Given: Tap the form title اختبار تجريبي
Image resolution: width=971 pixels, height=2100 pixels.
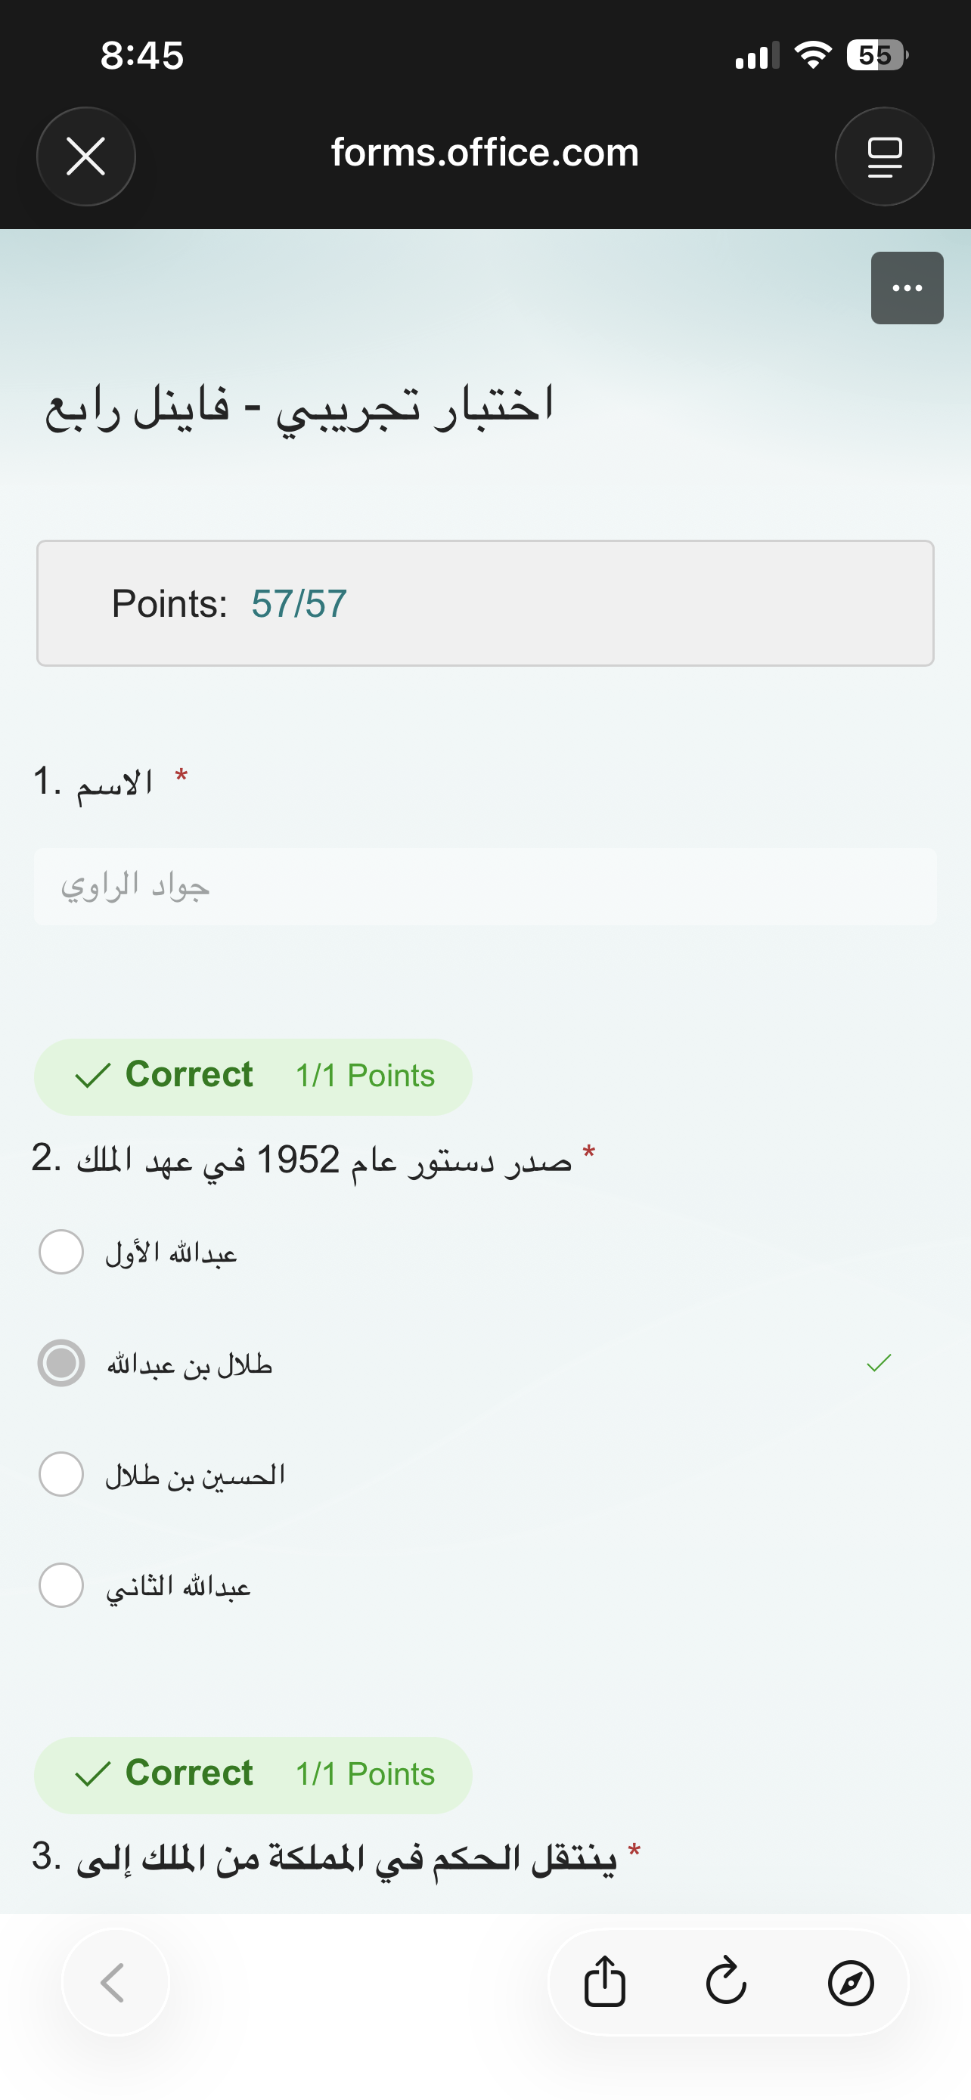Looking at the screenshot, I should [x=299, y=406].
